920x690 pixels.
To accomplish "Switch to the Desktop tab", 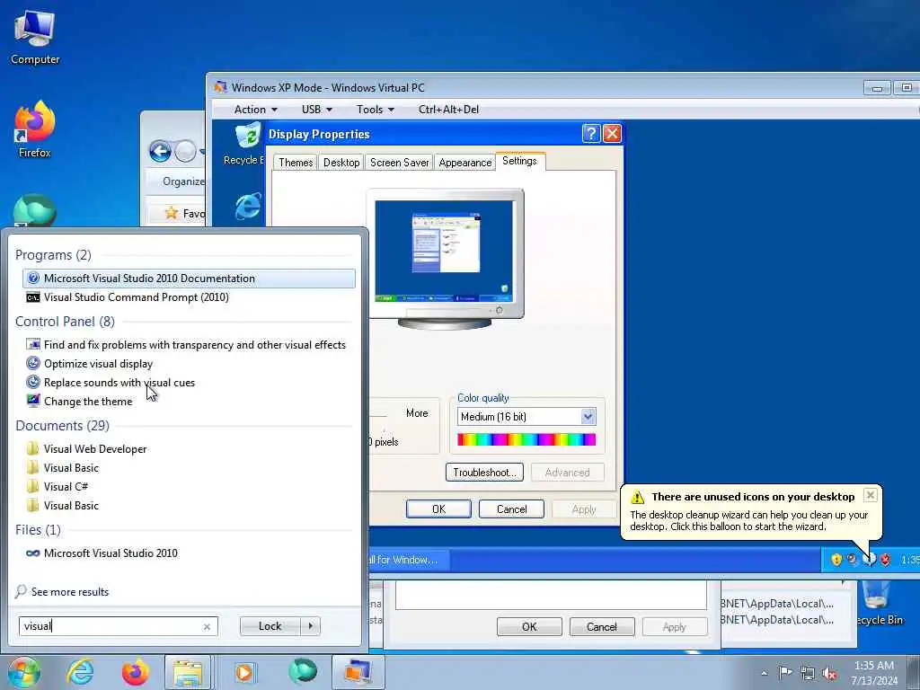I will tap(341, 163).
